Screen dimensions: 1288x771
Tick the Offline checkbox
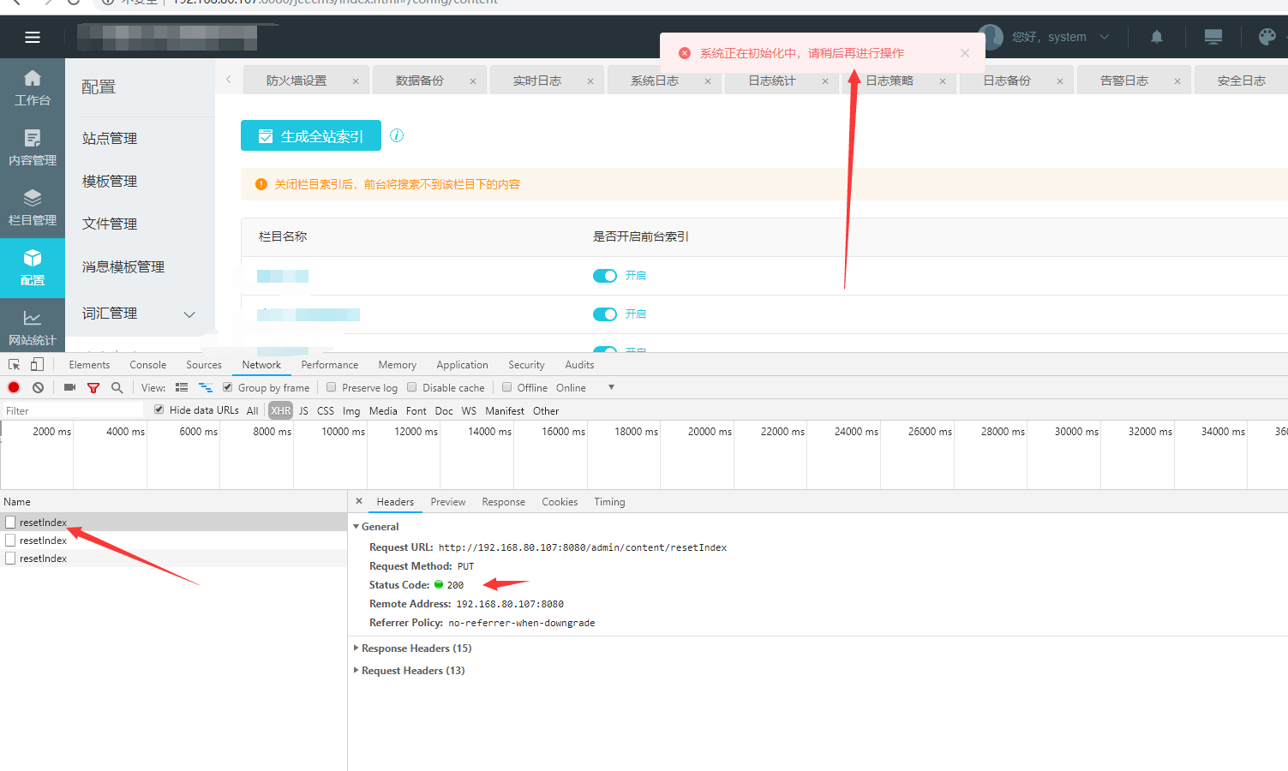coord(507,387)
